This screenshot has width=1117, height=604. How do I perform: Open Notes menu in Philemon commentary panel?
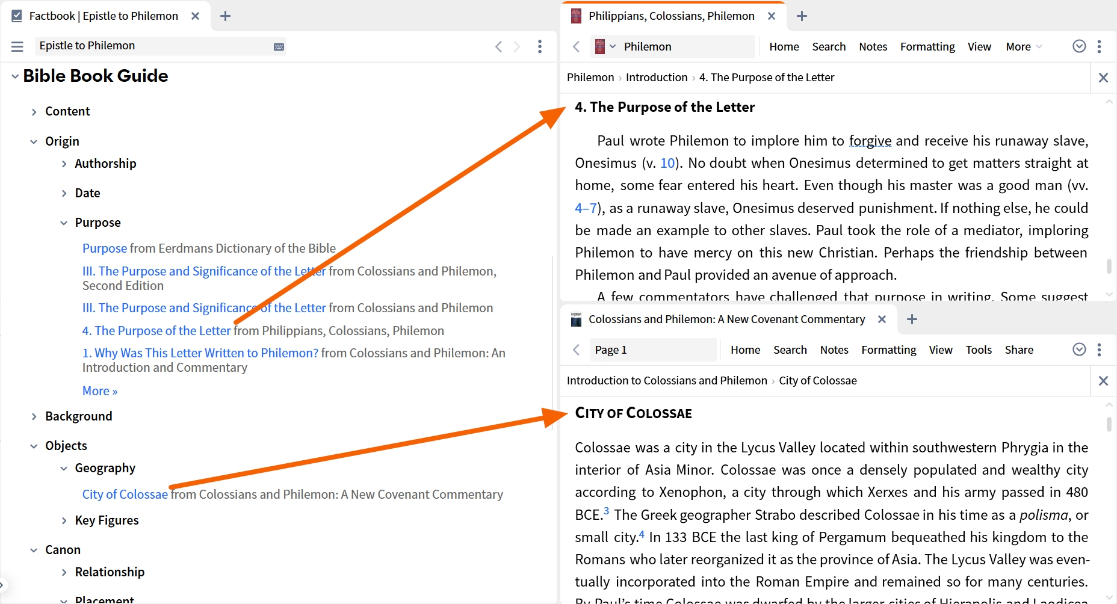[873, 46]
